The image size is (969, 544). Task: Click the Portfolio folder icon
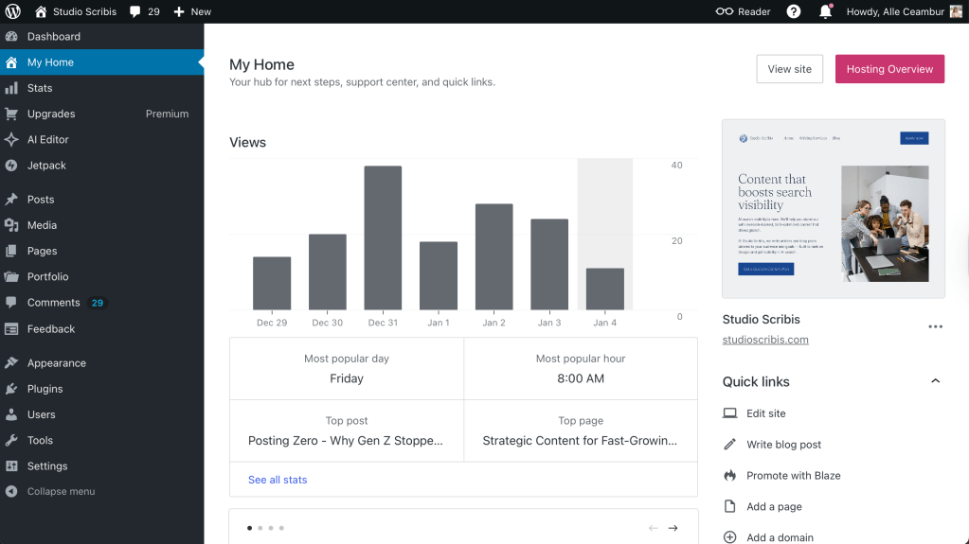(11, 276)
